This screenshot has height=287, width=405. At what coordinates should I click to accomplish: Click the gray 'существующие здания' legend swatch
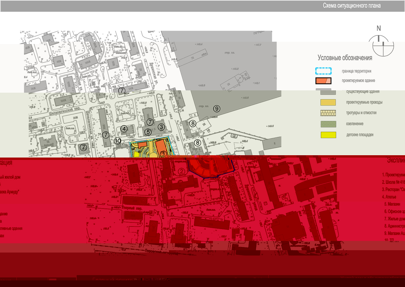(328, 92)
